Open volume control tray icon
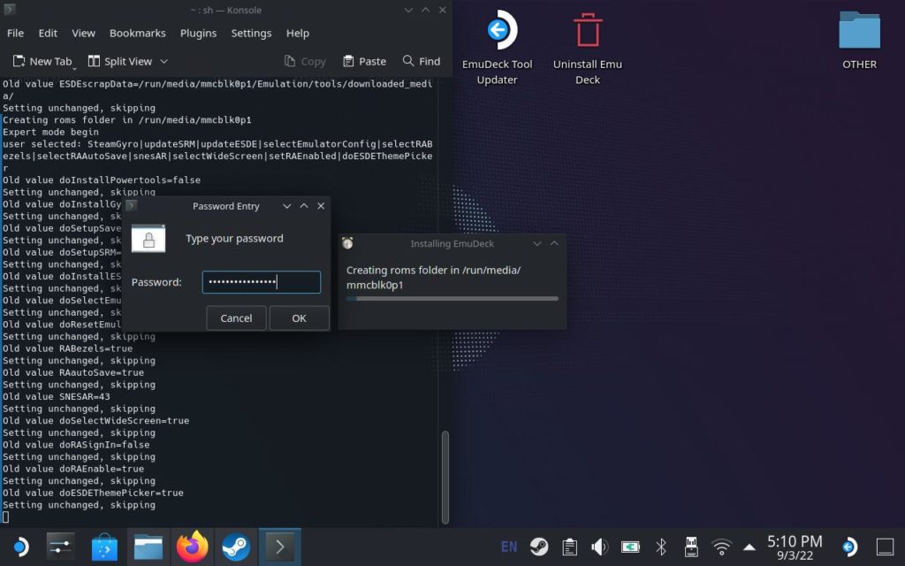905x566 pixels. 600,547
